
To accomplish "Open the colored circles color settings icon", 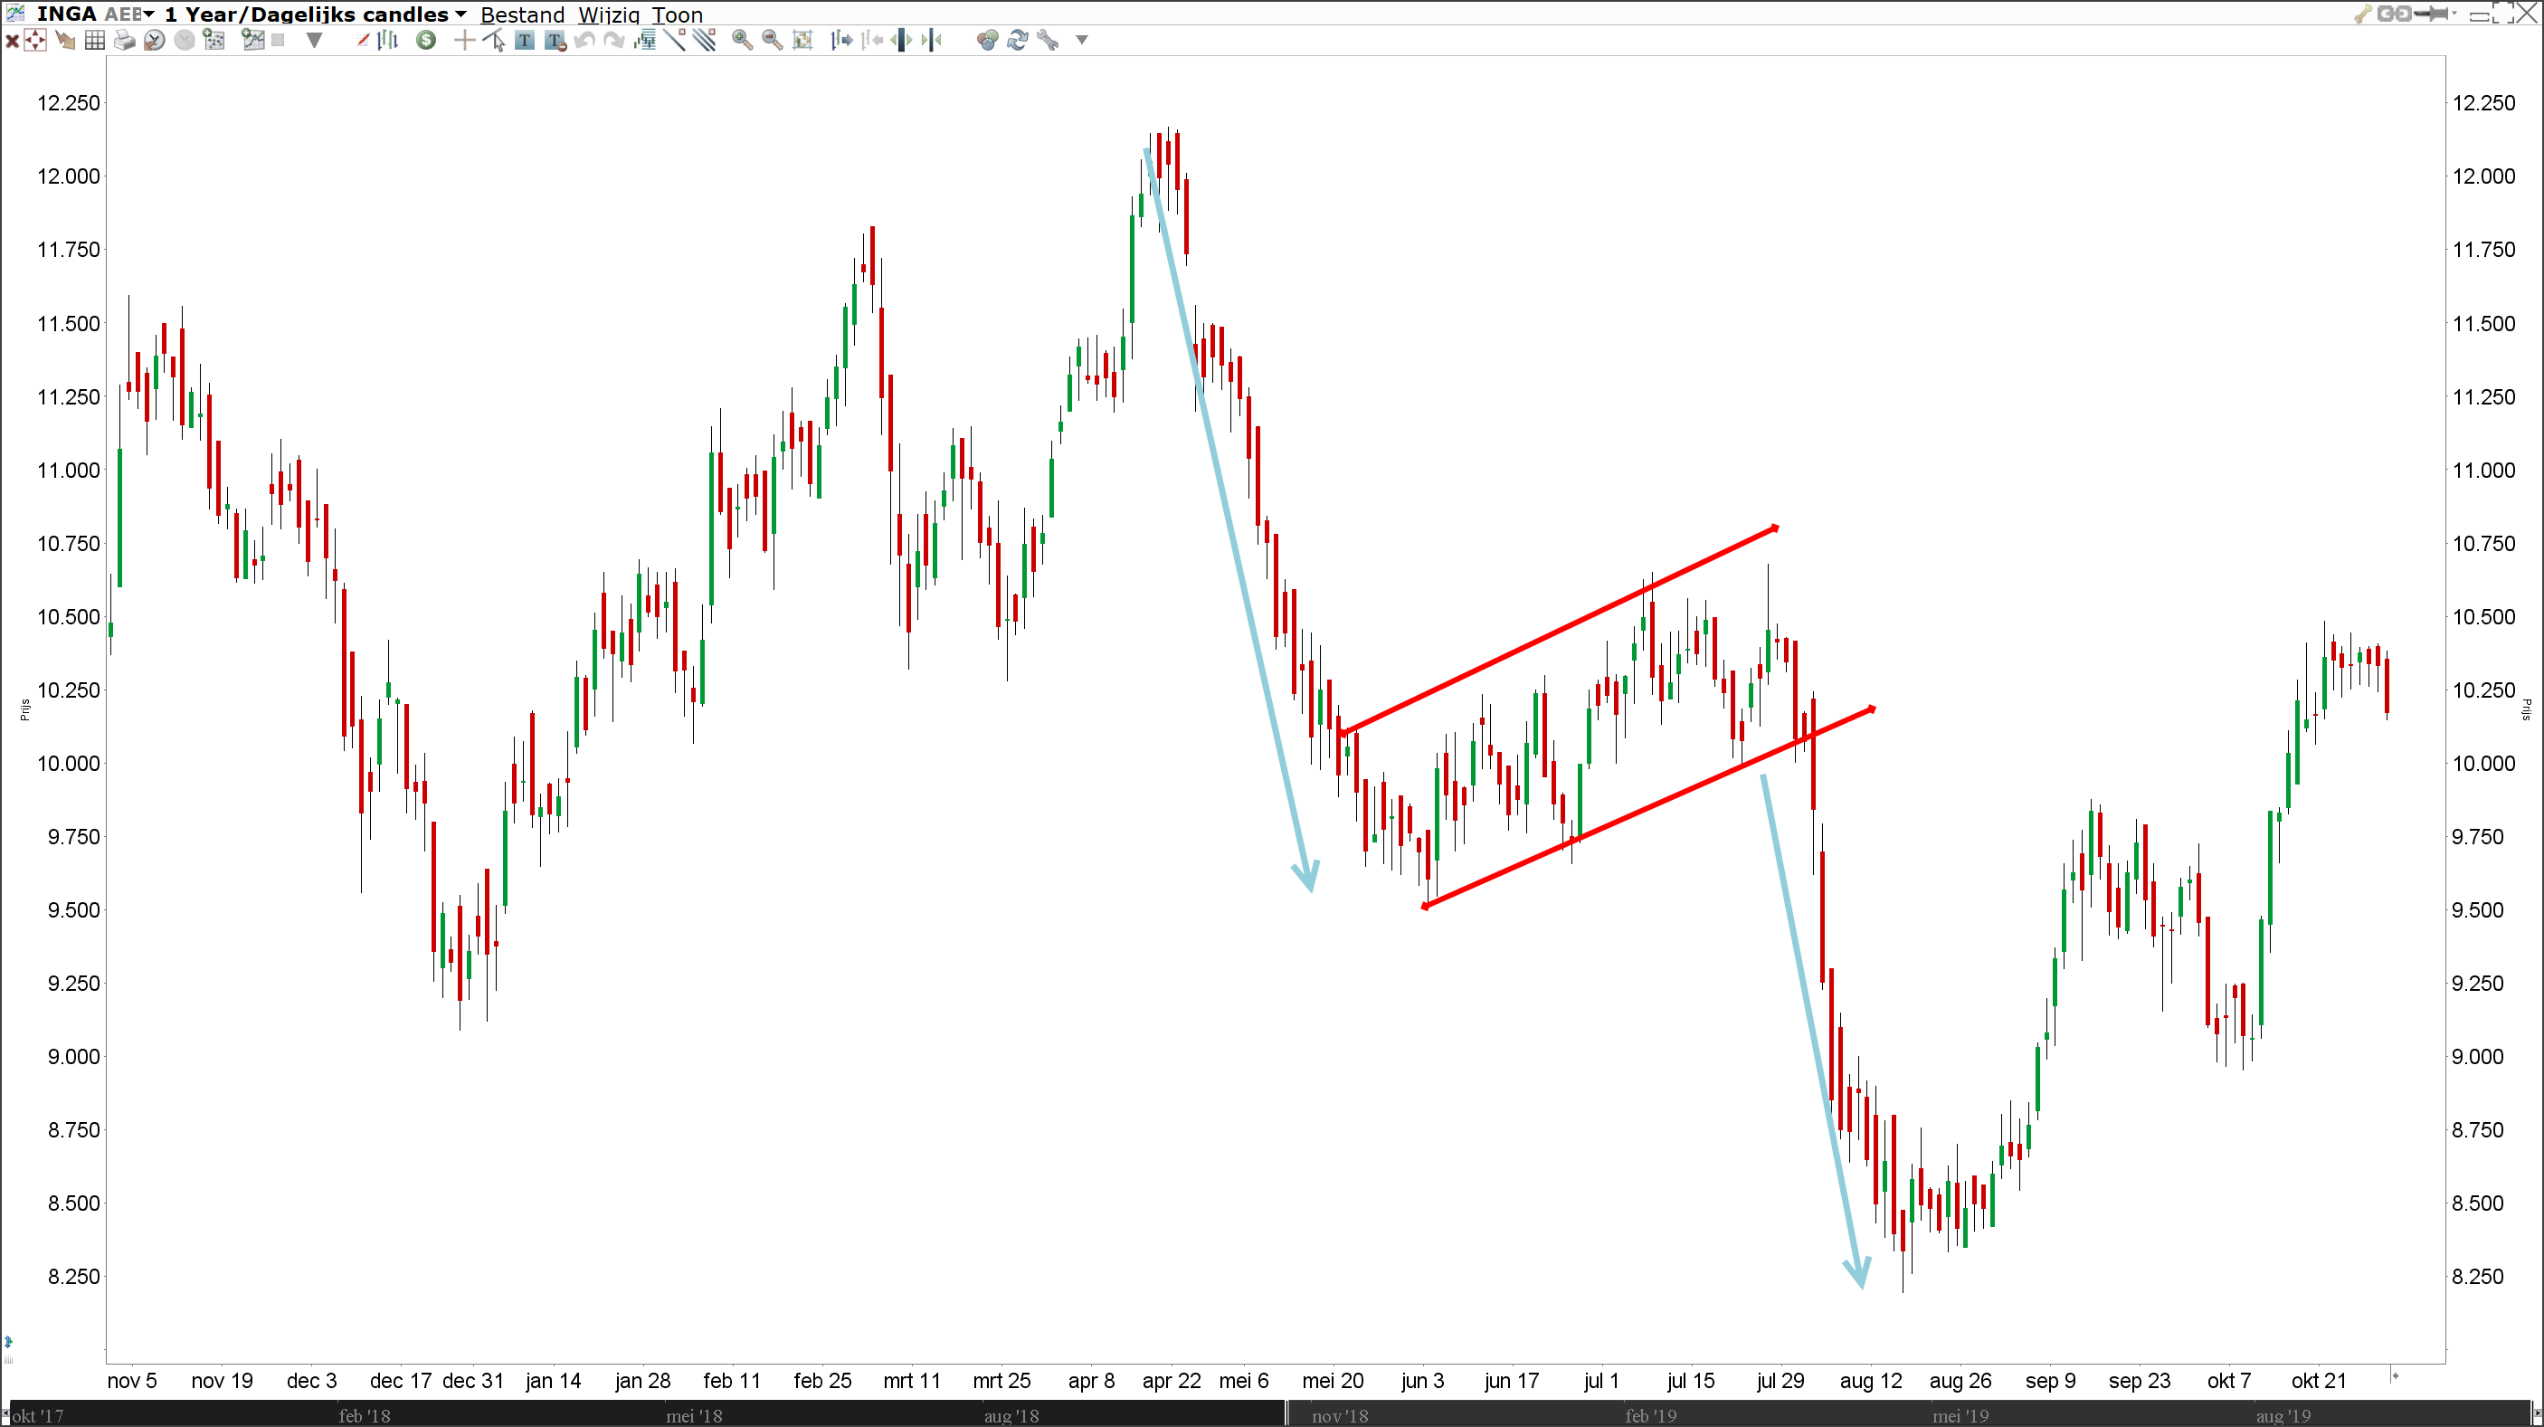I will [x=987, y=41].
